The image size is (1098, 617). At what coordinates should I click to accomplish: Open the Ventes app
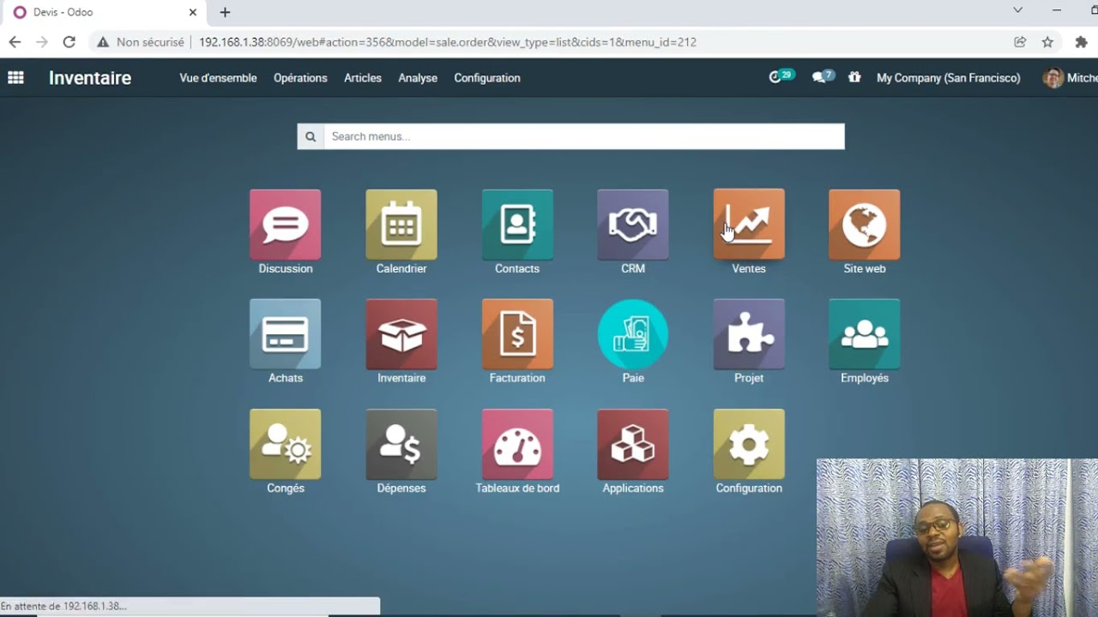(749, 225)
